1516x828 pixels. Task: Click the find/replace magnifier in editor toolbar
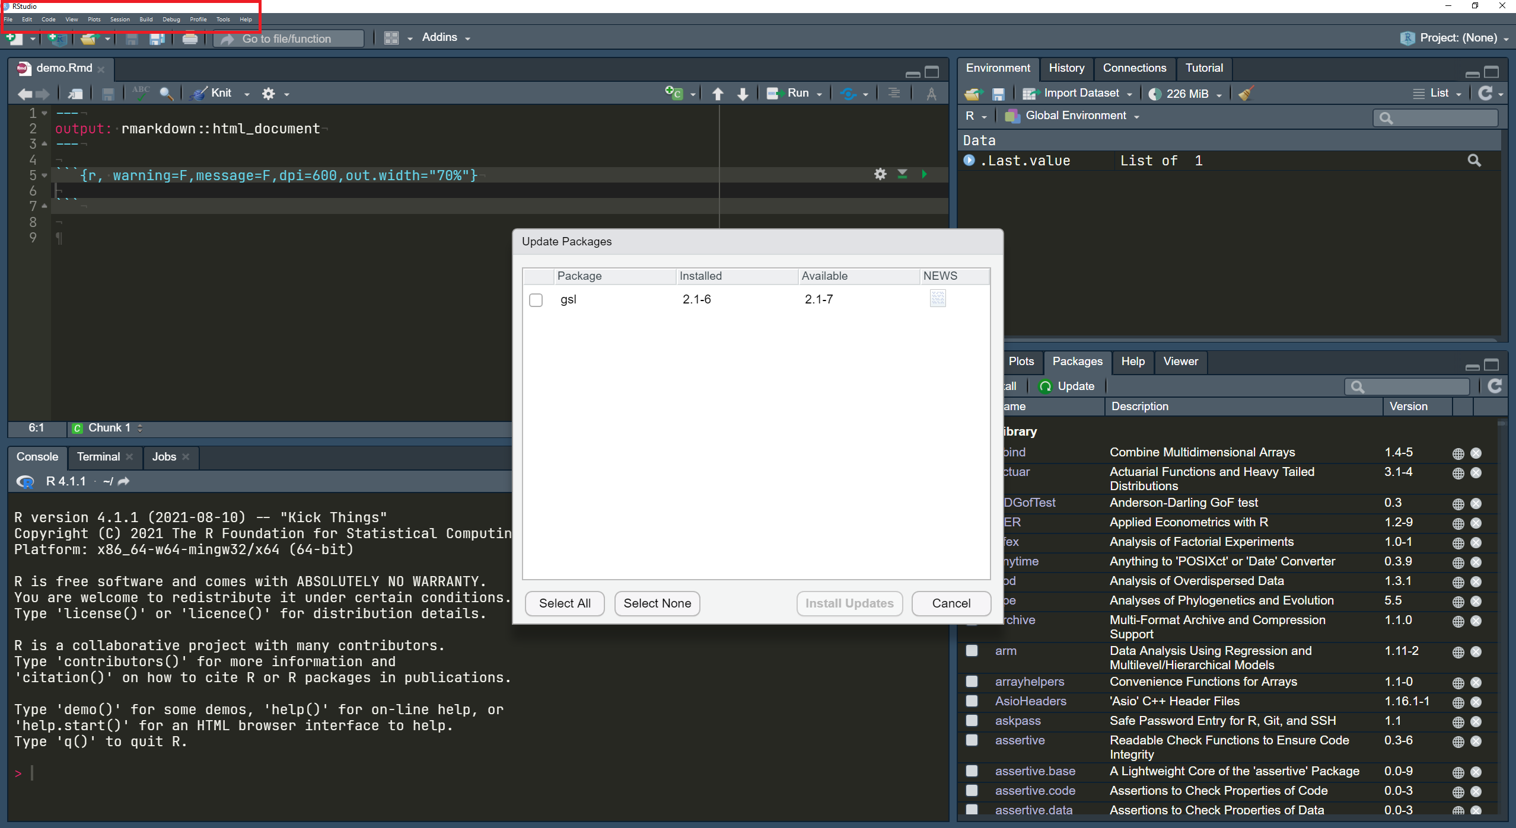point(167,94)
